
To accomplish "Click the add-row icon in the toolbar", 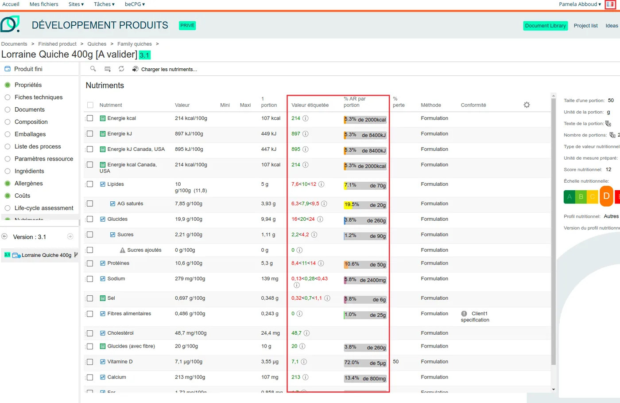I will 108,69.
